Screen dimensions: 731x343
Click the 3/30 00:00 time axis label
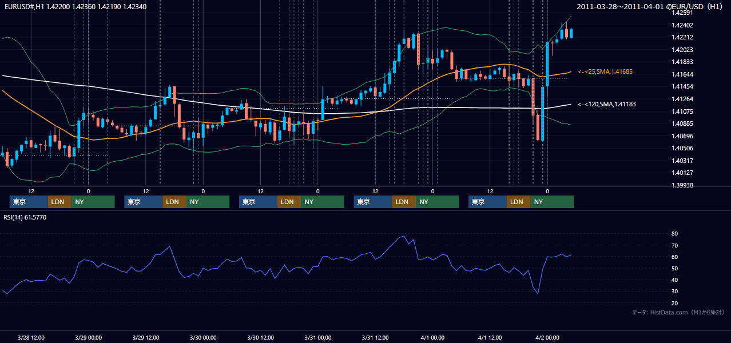point(203,337)
